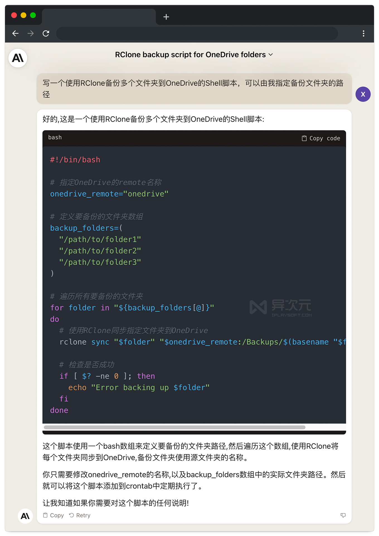The image size is (379, 536).
Task: Expand the conversation title dropdown chevron
Action: coord(271,55)
